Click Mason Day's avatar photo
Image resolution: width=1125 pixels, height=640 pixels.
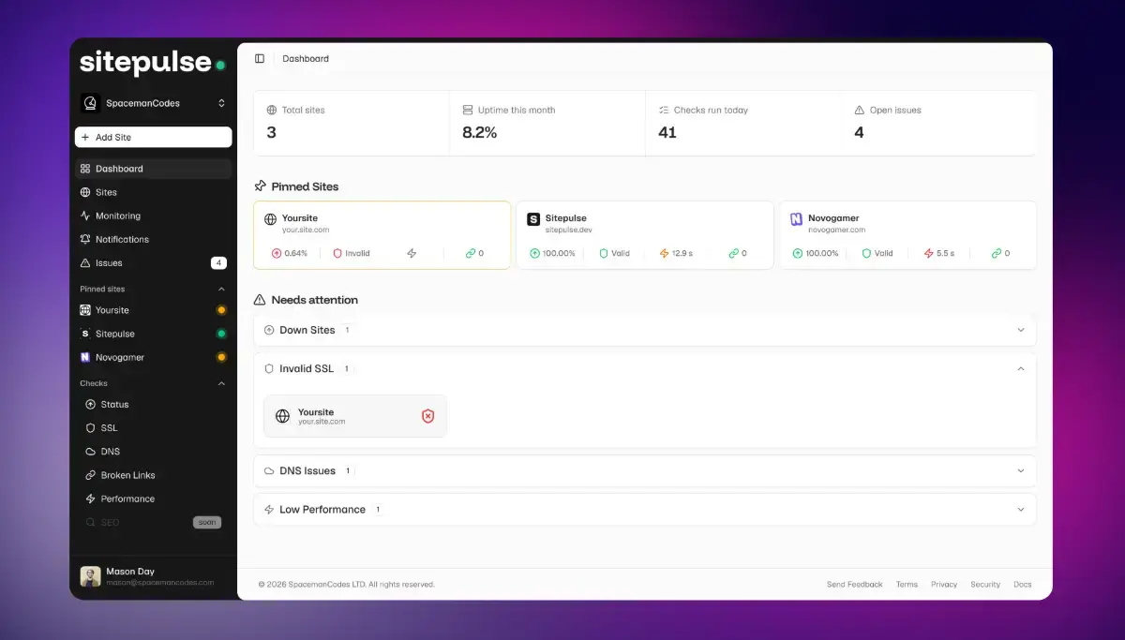pos(90,576)
